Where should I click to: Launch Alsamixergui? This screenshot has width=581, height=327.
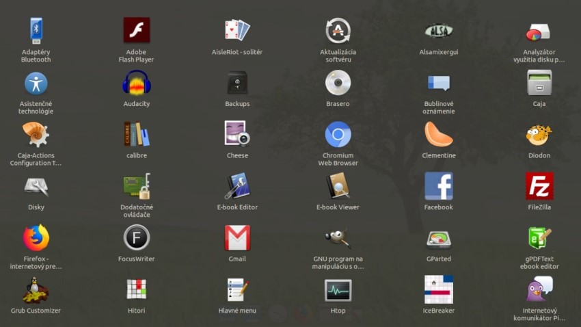coord(439,31)
